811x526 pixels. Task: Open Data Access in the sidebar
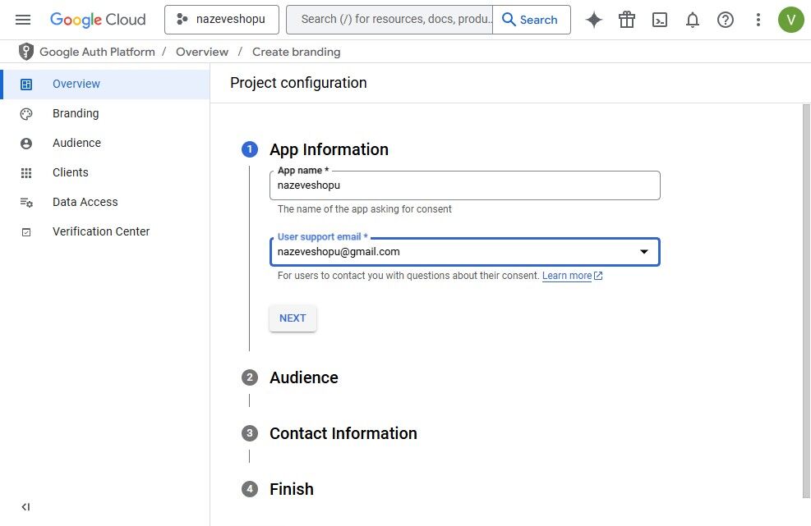coord(85,202)
